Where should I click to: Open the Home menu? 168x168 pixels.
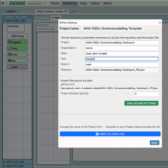(x=55, y=3)
